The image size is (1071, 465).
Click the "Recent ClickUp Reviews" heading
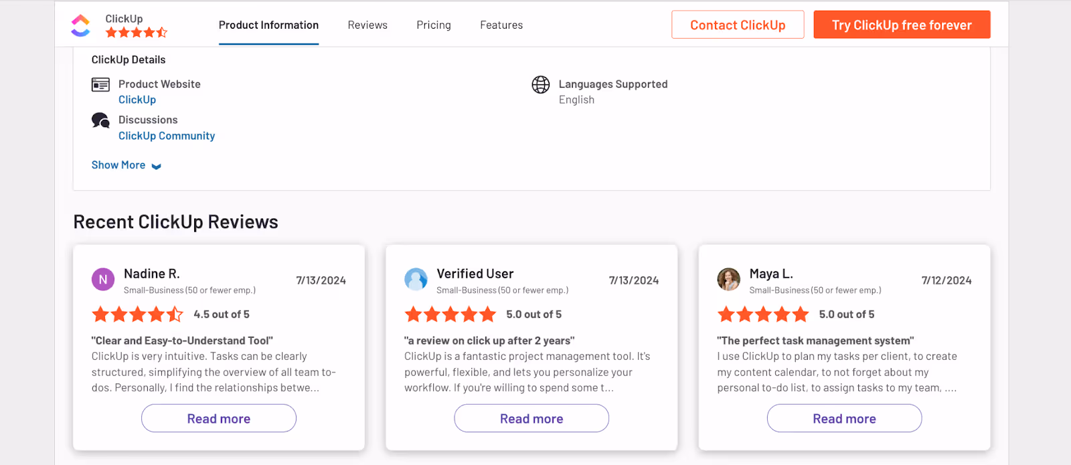point(175,222)
